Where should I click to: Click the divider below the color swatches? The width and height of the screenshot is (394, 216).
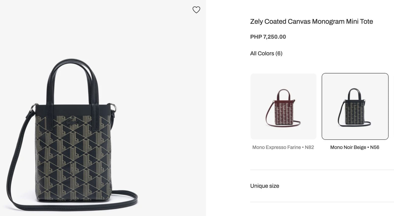[x=322, y=170]
